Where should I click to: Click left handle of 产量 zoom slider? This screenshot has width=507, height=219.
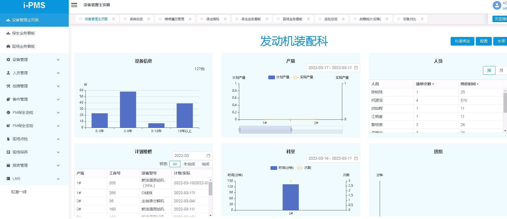(x=239, y=130)
